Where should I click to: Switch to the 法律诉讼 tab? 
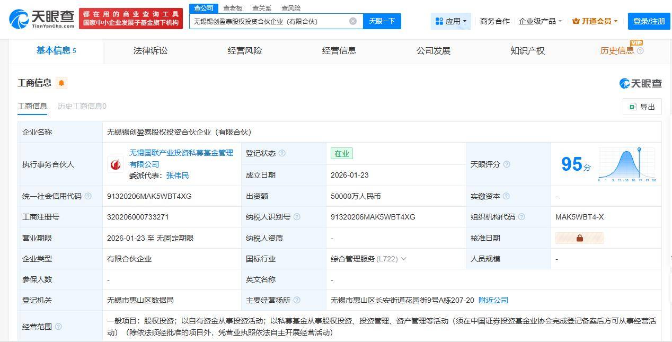pyautogui.click(x=151, y=51)
